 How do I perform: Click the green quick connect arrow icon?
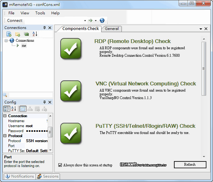click(x=91, y=21)
